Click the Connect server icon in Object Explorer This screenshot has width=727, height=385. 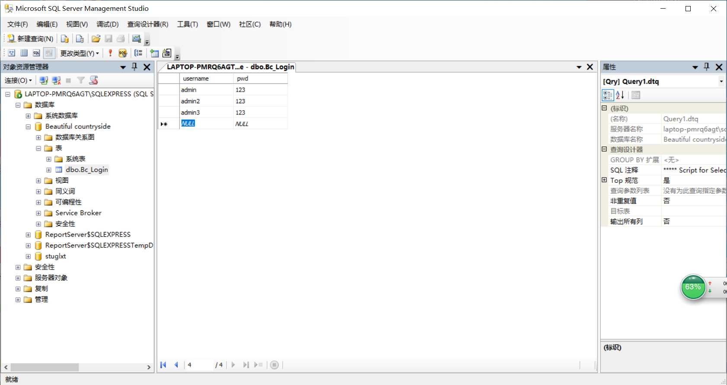(x=44, y=80)
